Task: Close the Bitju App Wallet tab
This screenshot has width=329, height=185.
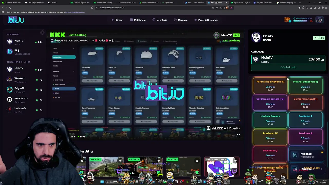Action: 227,3
